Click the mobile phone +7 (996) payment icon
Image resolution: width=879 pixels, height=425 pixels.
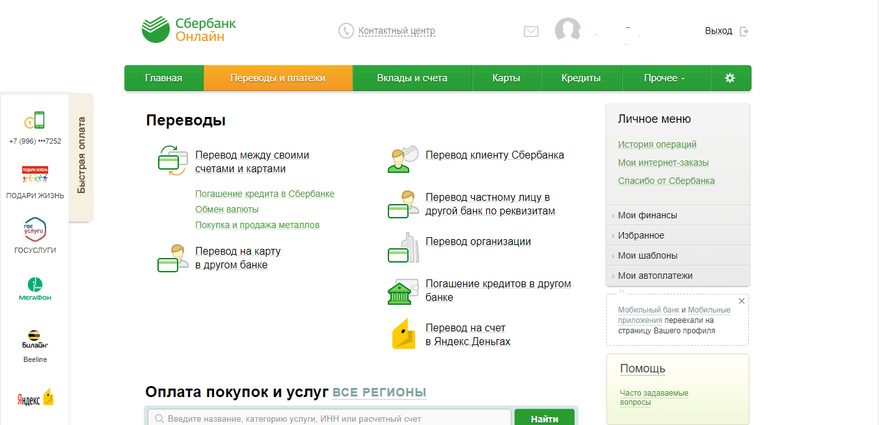35,122
